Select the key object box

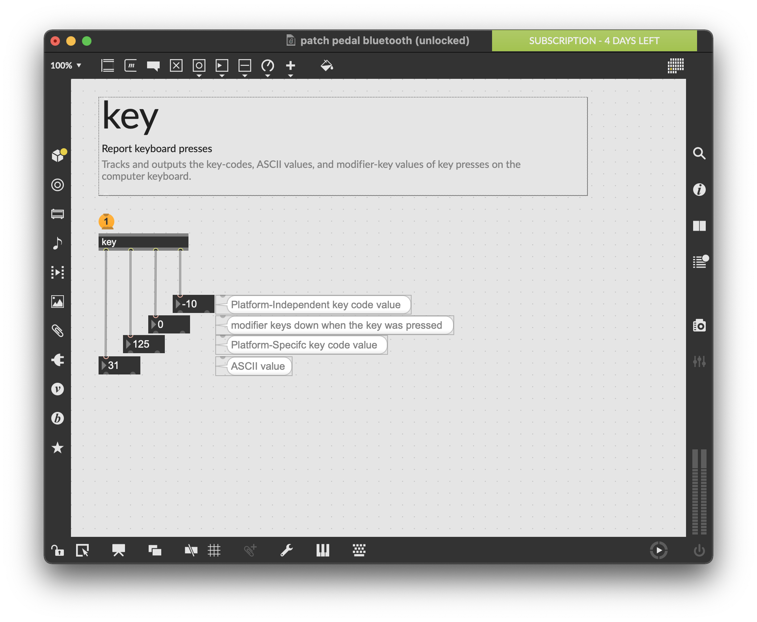[x=143, y=242]
